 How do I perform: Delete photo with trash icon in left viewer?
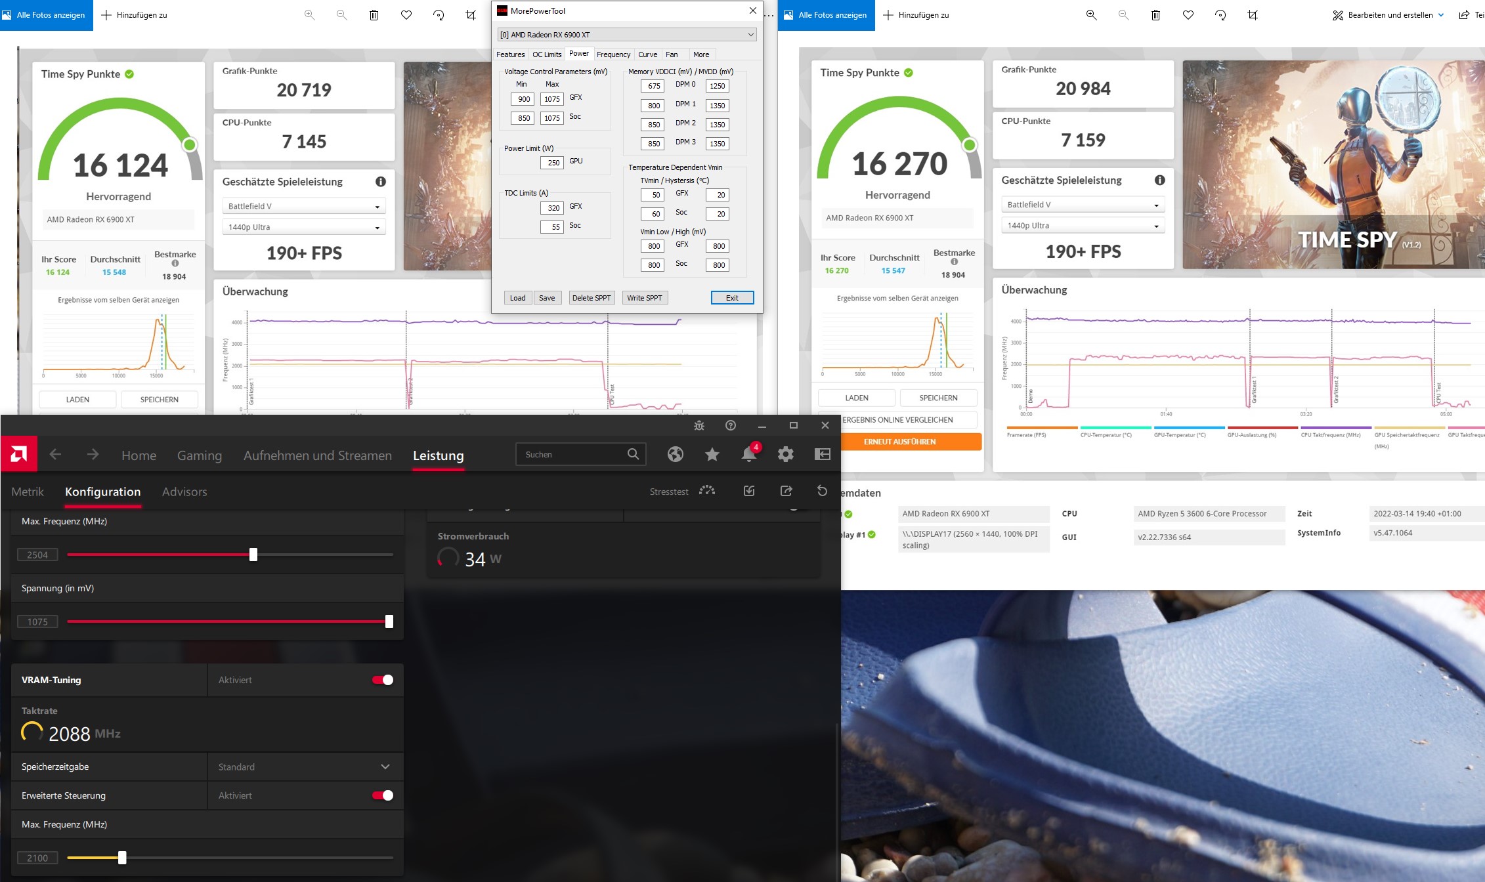coord(374,14)
